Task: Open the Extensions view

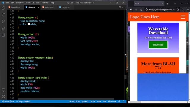Action: 3,35
